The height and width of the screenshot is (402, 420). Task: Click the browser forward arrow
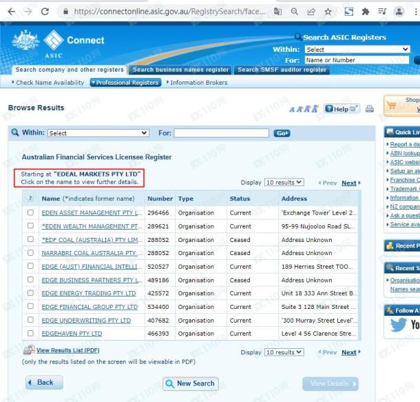coord(28,12)
